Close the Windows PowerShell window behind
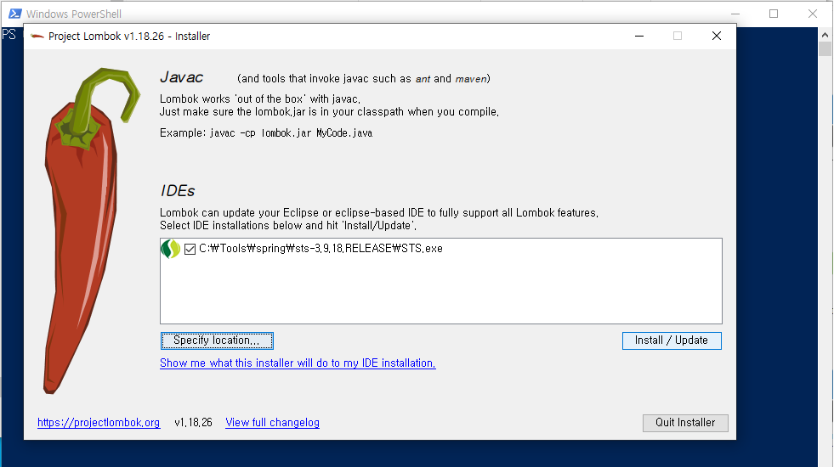 (813, 14)
